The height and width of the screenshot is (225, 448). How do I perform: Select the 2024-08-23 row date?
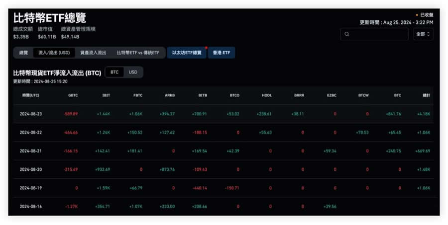click(31, 114)
